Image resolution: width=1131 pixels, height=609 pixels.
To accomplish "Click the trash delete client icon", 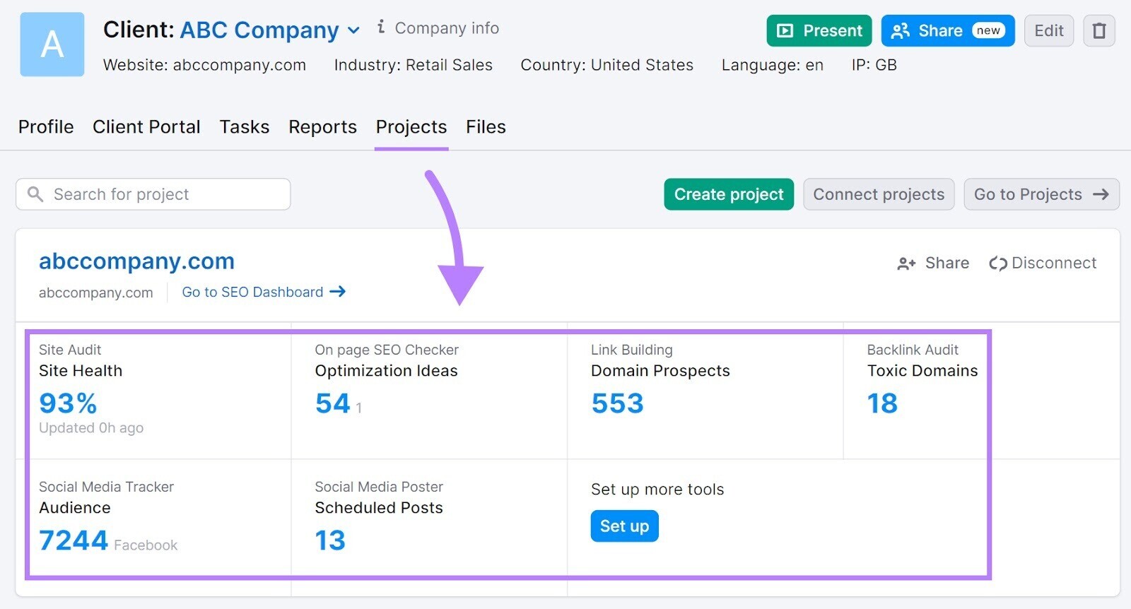I will tap(1098, 31).
